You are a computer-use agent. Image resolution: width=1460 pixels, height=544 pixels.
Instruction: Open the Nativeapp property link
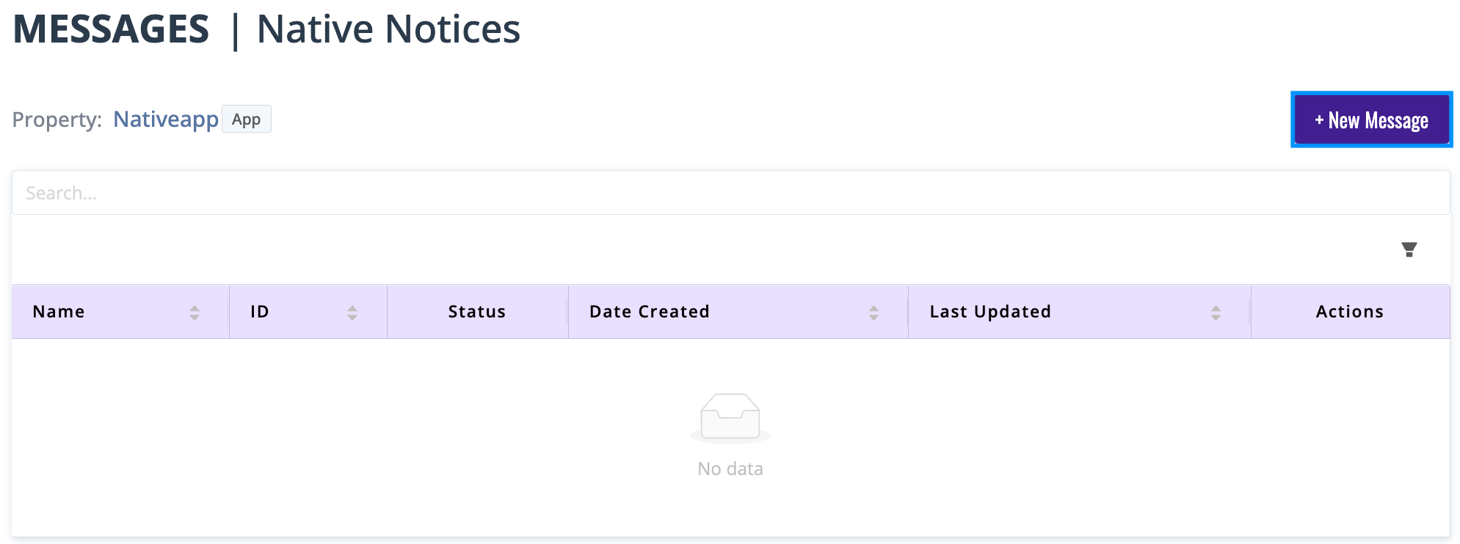(166, 120)
